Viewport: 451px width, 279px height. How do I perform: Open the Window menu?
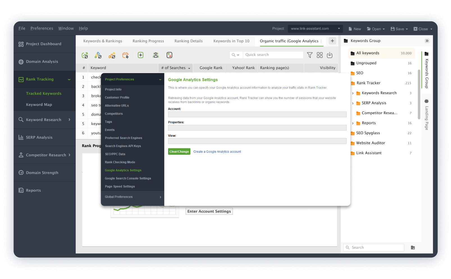click(66, 28)
